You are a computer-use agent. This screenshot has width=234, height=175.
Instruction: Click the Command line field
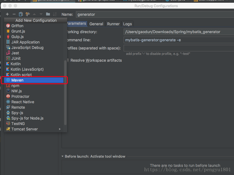click(x=179, y=40)
